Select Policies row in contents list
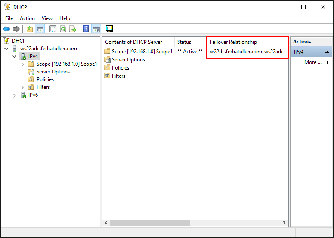This screenshot has height=238, width=334. 117,67
